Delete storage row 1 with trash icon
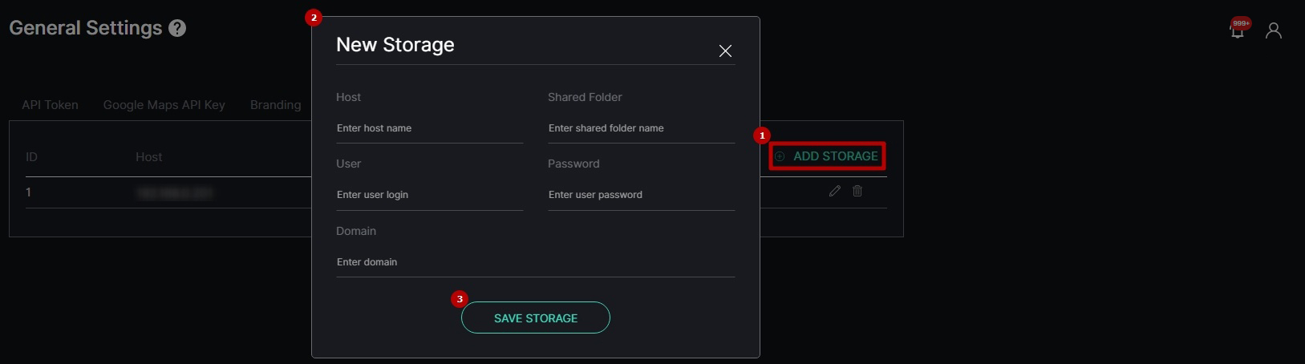This screenshot has width=1305, height=364. [857, 191]
